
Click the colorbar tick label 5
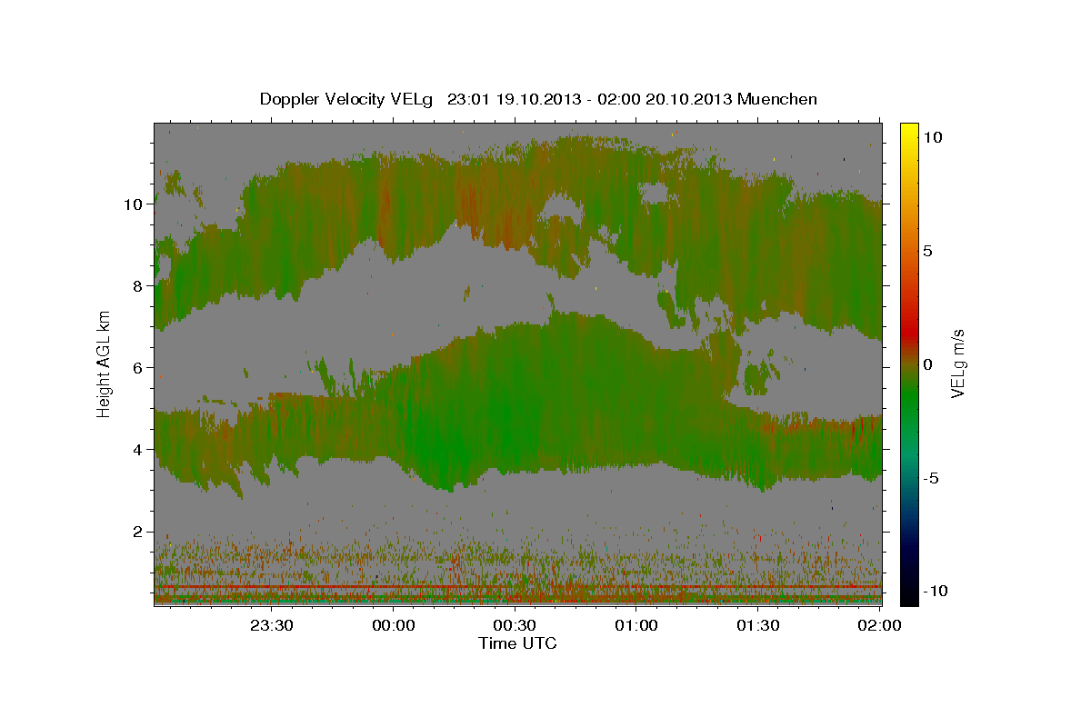[928, 251]
